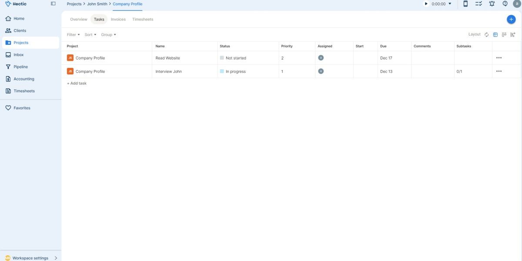Click the In progress status color swatch
This screenshot has width=522, height=261.
pos(222,71)
